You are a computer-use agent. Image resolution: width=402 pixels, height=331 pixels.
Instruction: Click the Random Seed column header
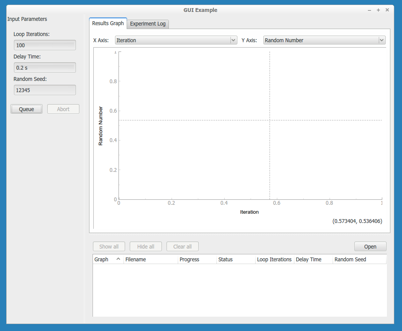click(x=359, y=259)
